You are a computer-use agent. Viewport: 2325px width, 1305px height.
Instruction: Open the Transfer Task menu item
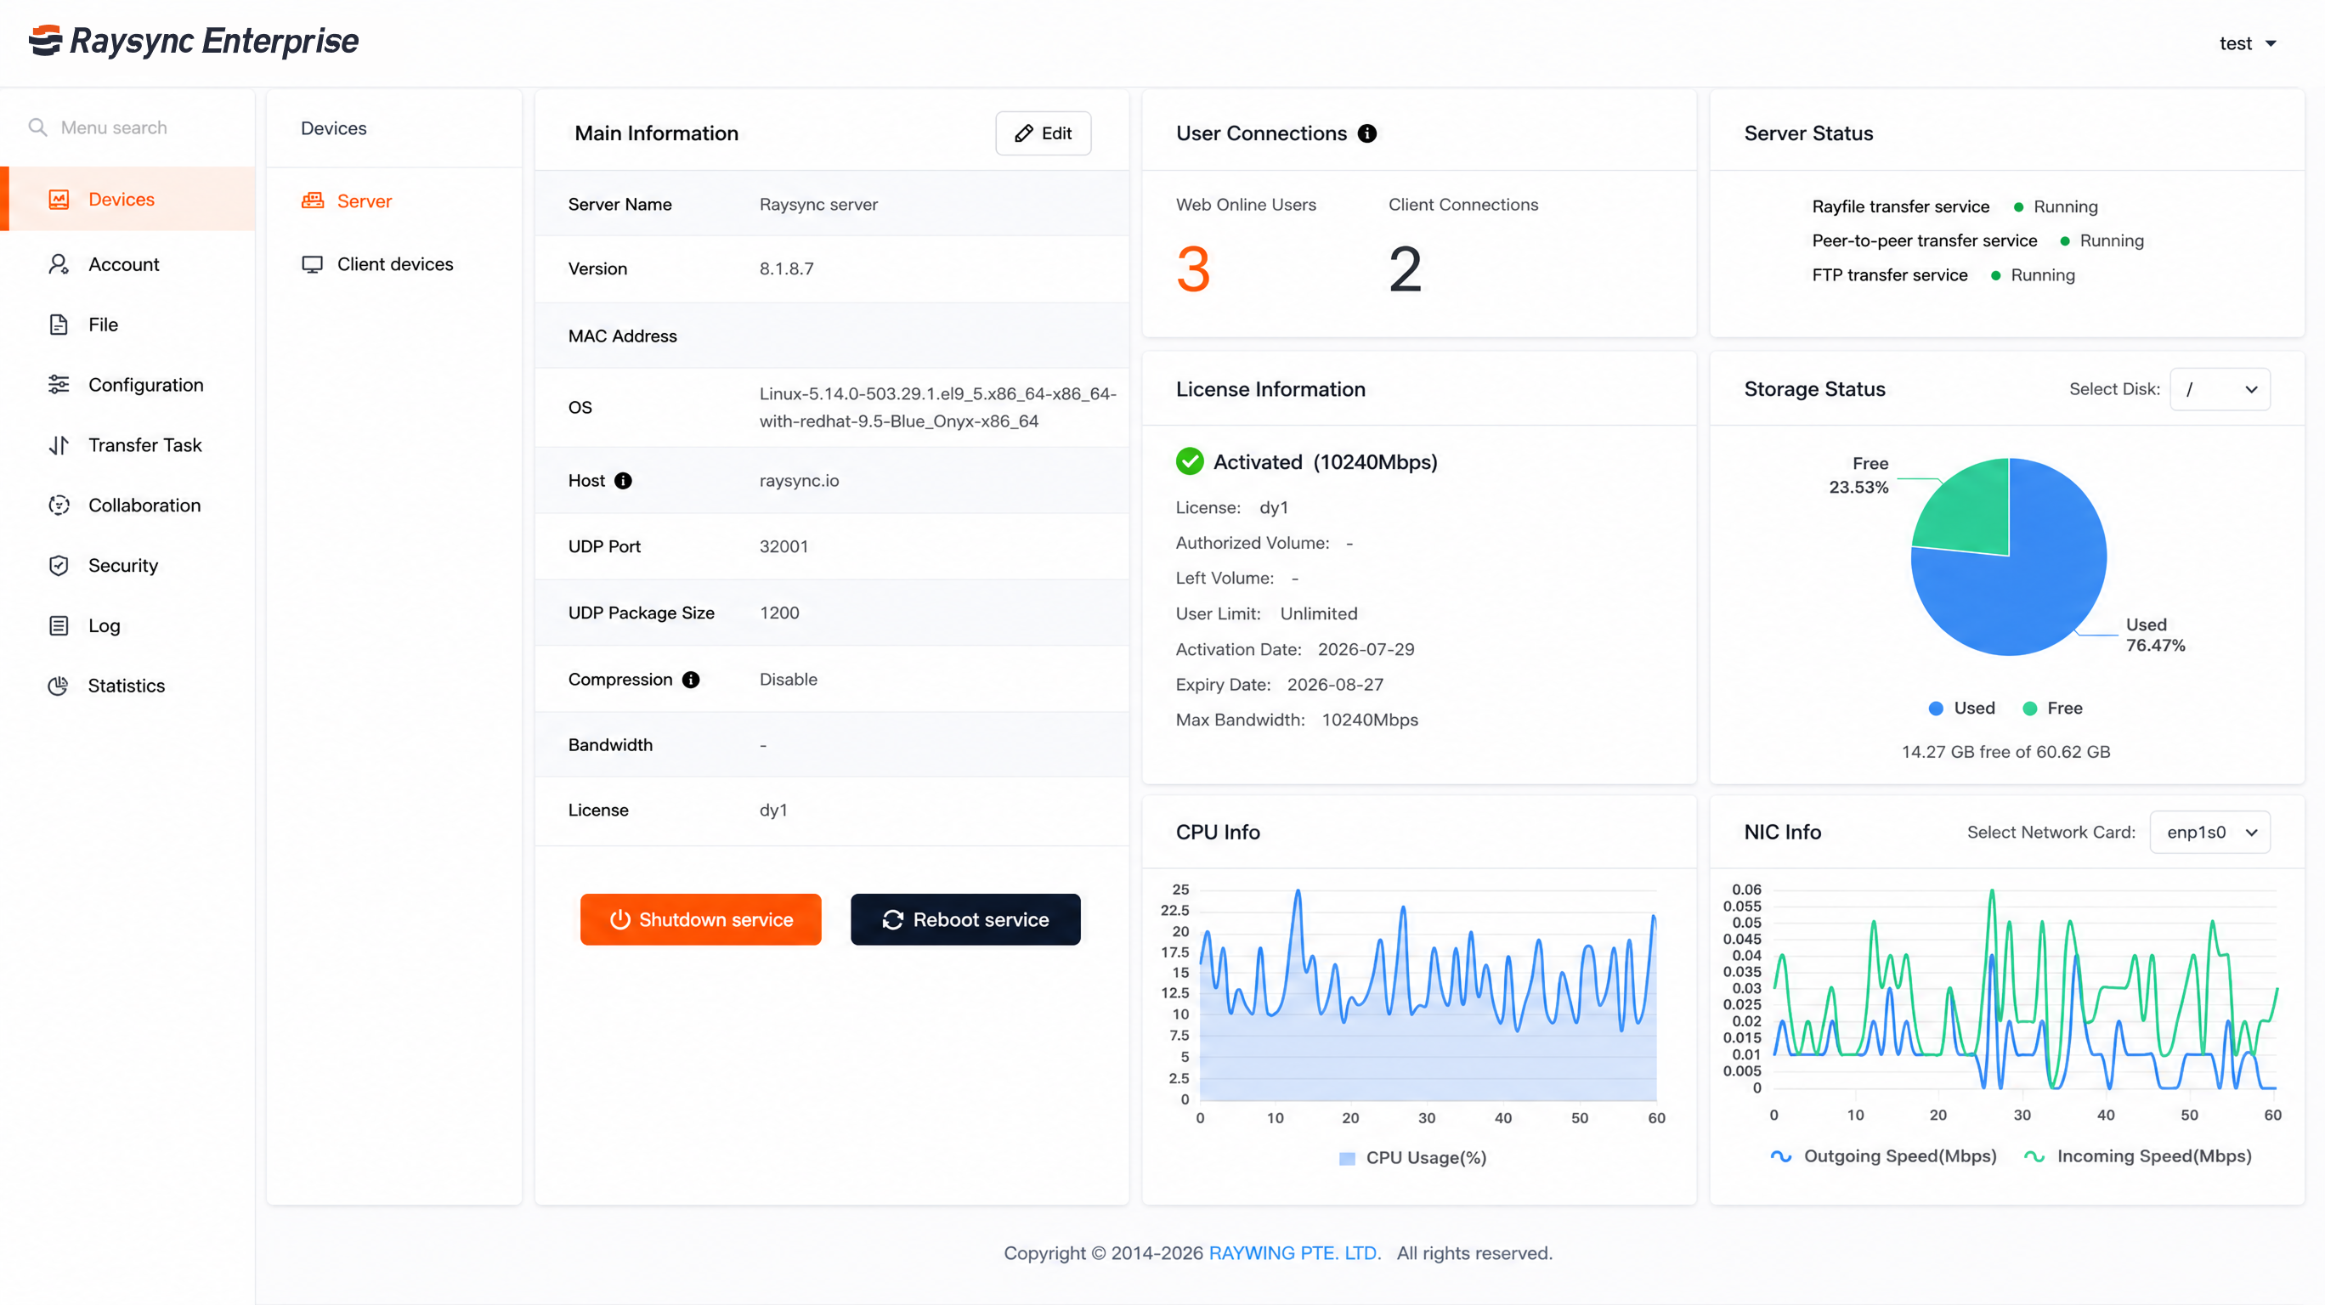point(127,445)
